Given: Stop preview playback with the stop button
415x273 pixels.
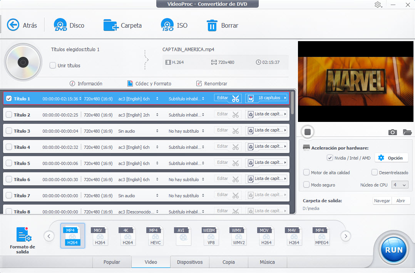Looking at the screenshot, I should coord(307,132).
